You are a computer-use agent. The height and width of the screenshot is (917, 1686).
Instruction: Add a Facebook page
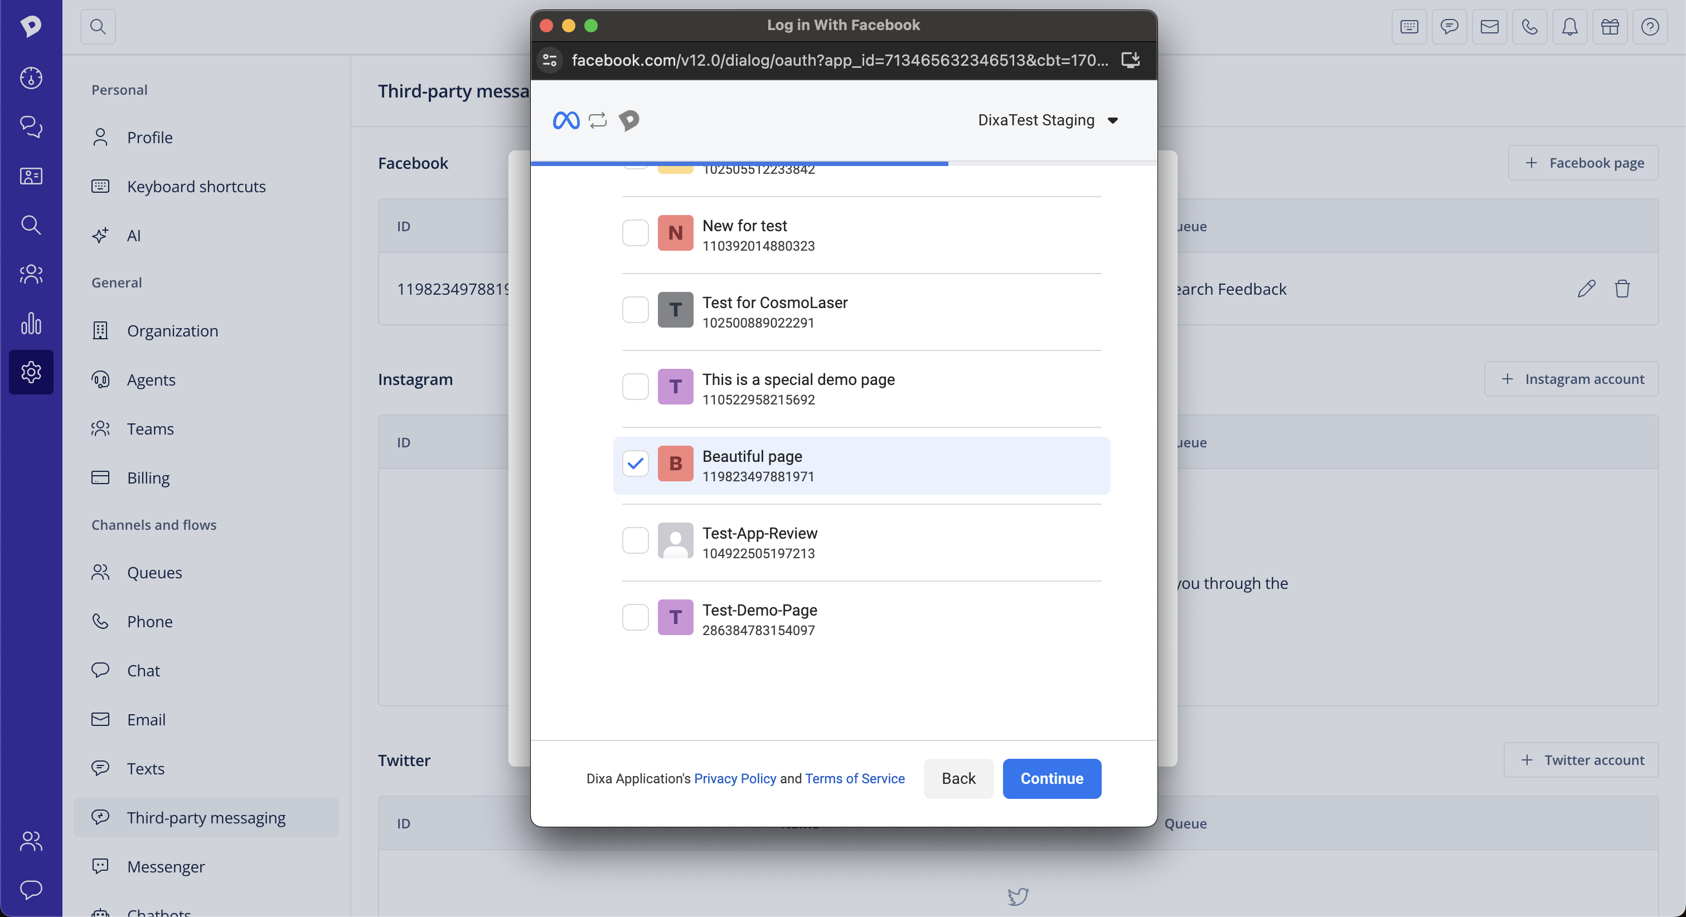(1583, 163)
